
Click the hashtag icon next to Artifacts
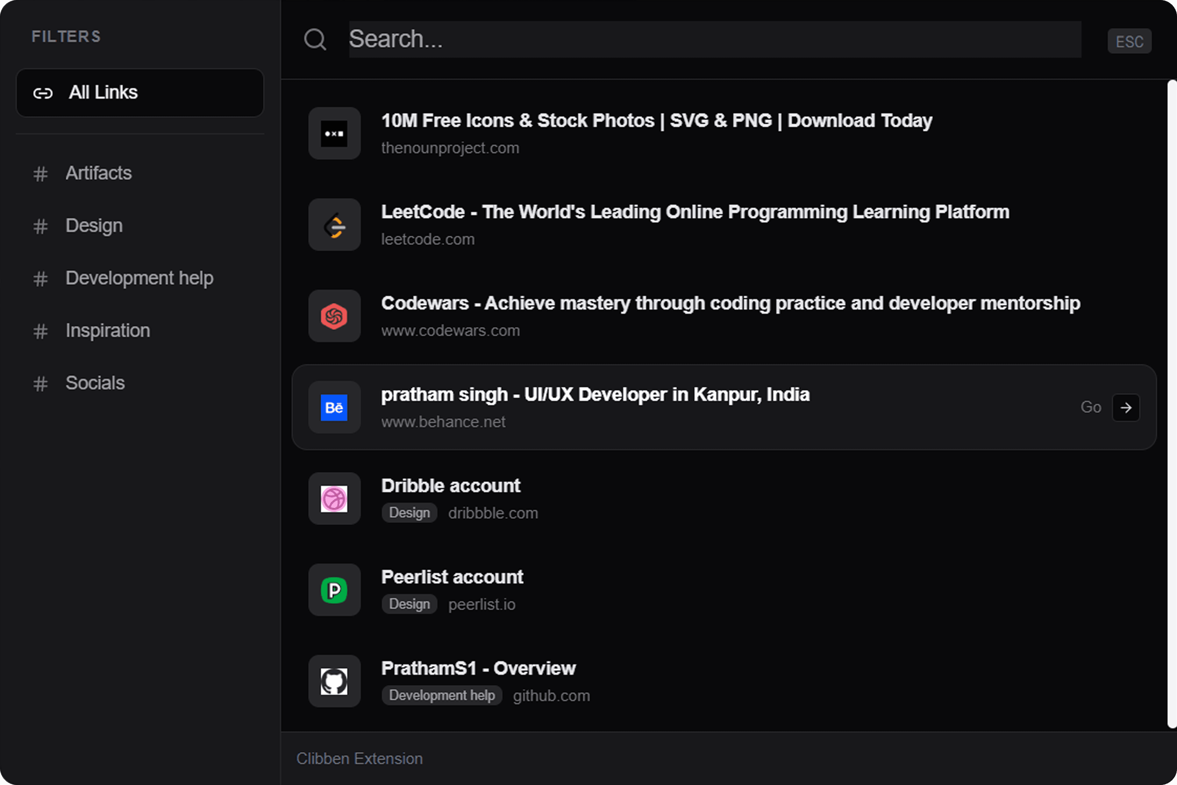click(40, 174)
